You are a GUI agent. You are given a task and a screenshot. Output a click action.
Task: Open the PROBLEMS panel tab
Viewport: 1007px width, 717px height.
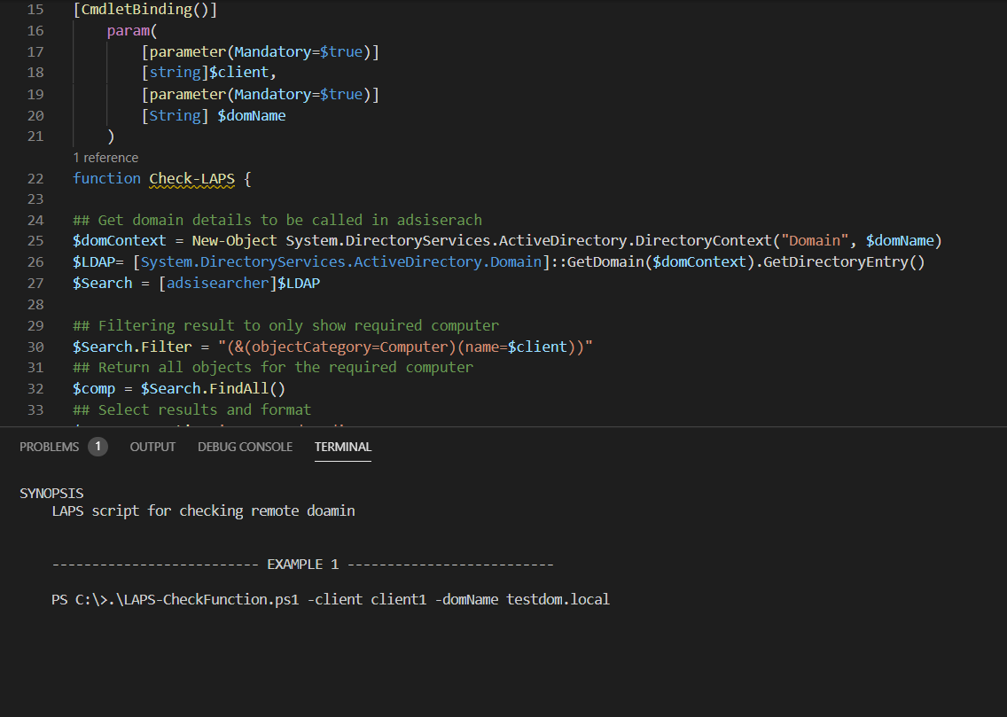click(50, 447)
